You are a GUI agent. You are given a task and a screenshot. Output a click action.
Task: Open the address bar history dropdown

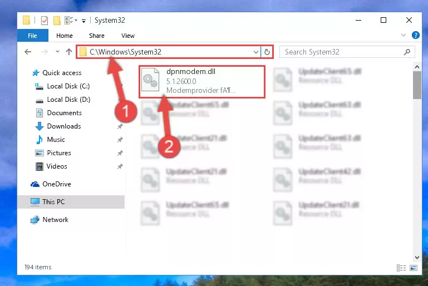tap(256, 52)
